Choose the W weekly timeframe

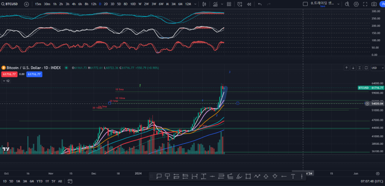[x=140, y=4]
